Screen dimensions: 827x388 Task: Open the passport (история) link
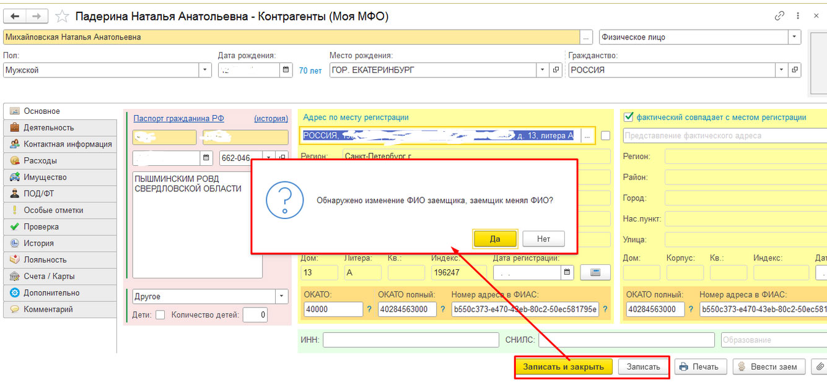271,118
